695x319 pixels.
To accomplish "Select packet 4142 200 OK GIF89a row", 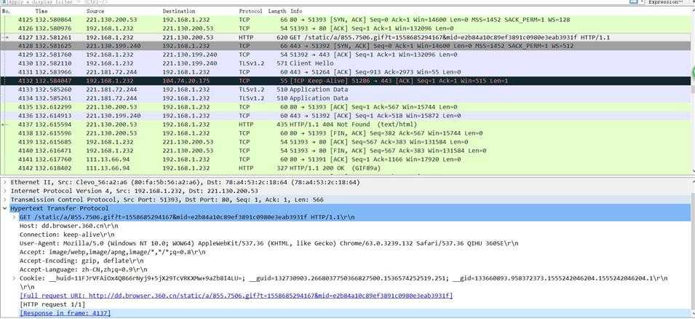I will click(346, 168).
